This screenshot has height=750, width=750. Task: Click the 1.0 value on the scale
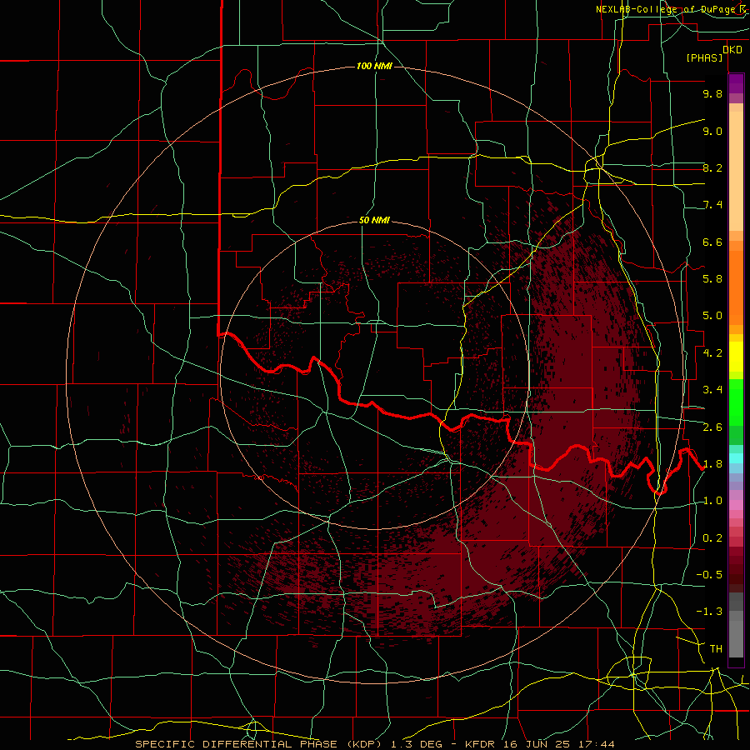point(712,501)
